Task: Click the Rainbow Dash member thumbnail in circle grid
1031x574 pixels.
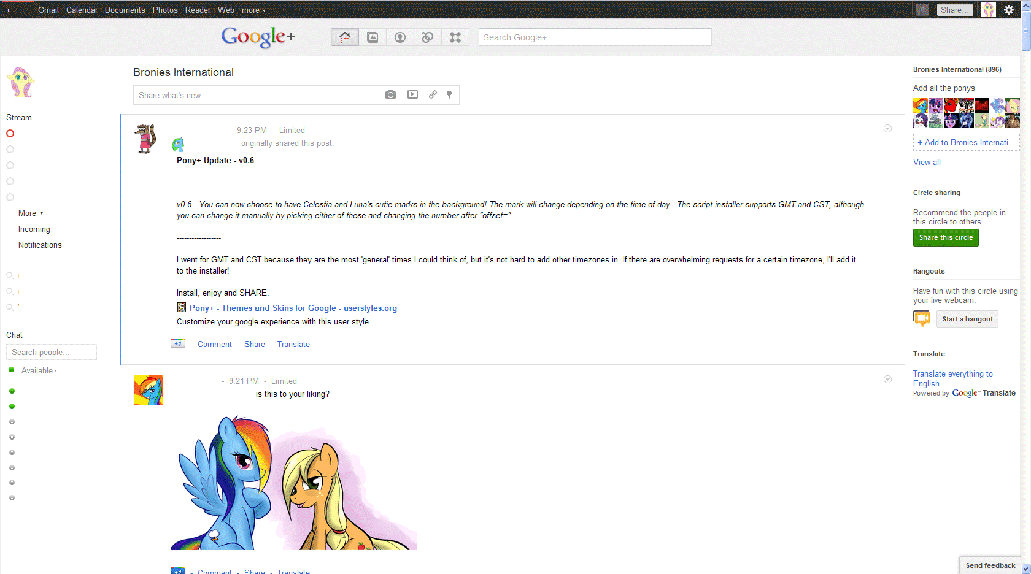Action: point(921,105)
